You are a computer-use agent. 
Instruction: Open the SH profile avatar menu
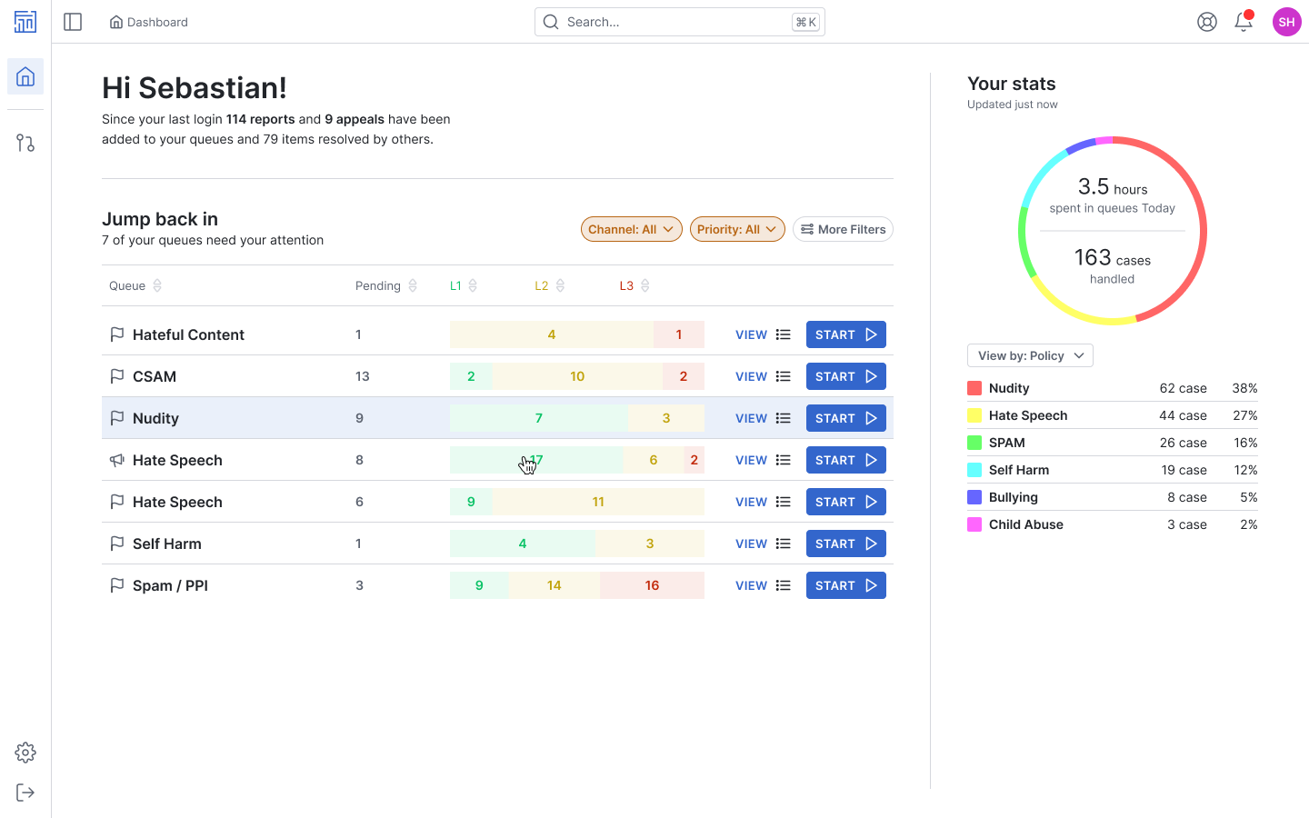point(1286,21)
